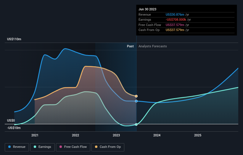
Task: Click the 2024 x-axis label
Action: pyautogui.click(x=157, y=135)
